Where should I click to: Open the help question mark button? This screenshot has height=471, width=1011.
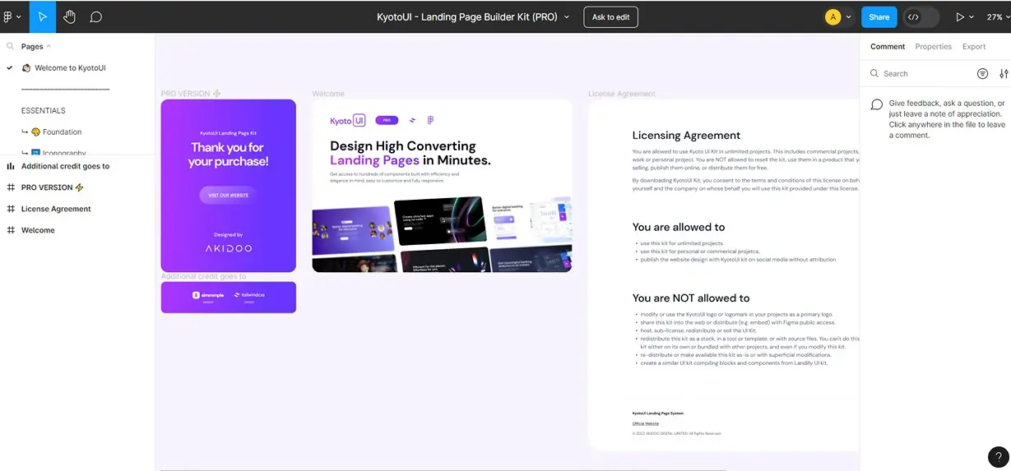[997, 457]
